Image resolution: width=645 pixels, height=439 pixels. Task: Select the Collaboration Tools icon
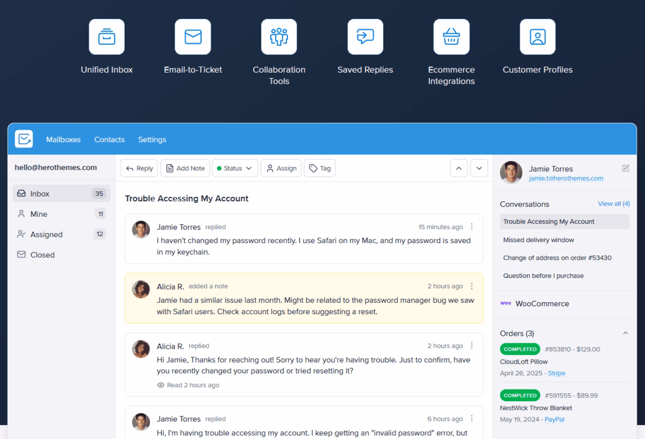(279, 37)
